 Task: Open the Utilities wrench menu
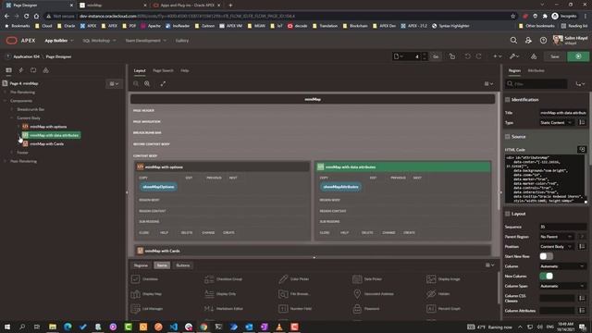(x=514, y=56)
